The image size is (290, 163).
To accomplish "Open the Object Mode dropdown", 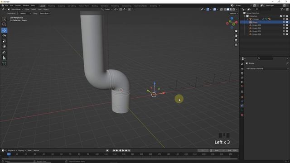I will 15,9.
